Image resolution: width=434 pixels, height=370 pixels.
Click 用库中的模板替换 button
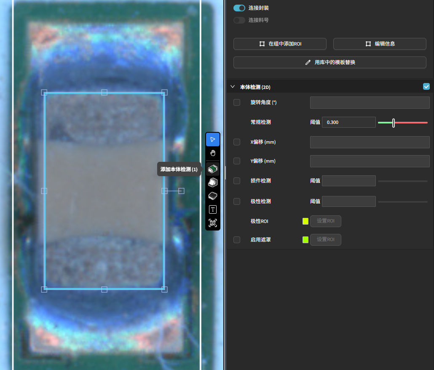click(330, 62)
